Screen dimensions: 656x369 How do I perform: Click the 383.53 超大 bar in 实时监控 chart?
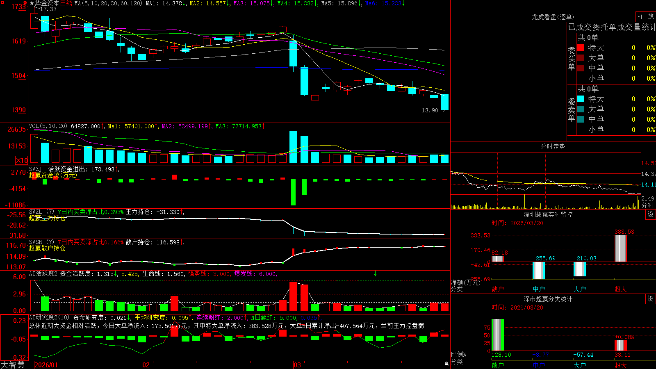tap(621, 248)
